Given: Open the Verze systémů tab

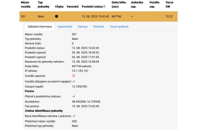Looking at the screenshot, I should click(119, 26).
